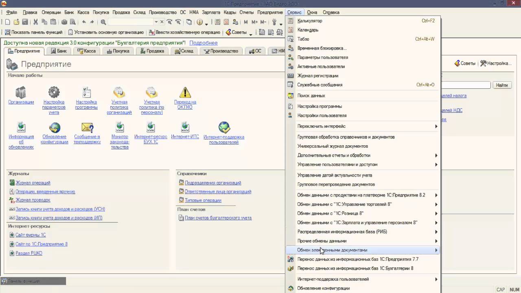Switch to the Банк tab
Screen dimensions: 521x293
59,51
